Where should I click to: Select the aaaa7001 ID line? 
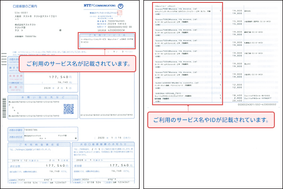click(176, 9)
